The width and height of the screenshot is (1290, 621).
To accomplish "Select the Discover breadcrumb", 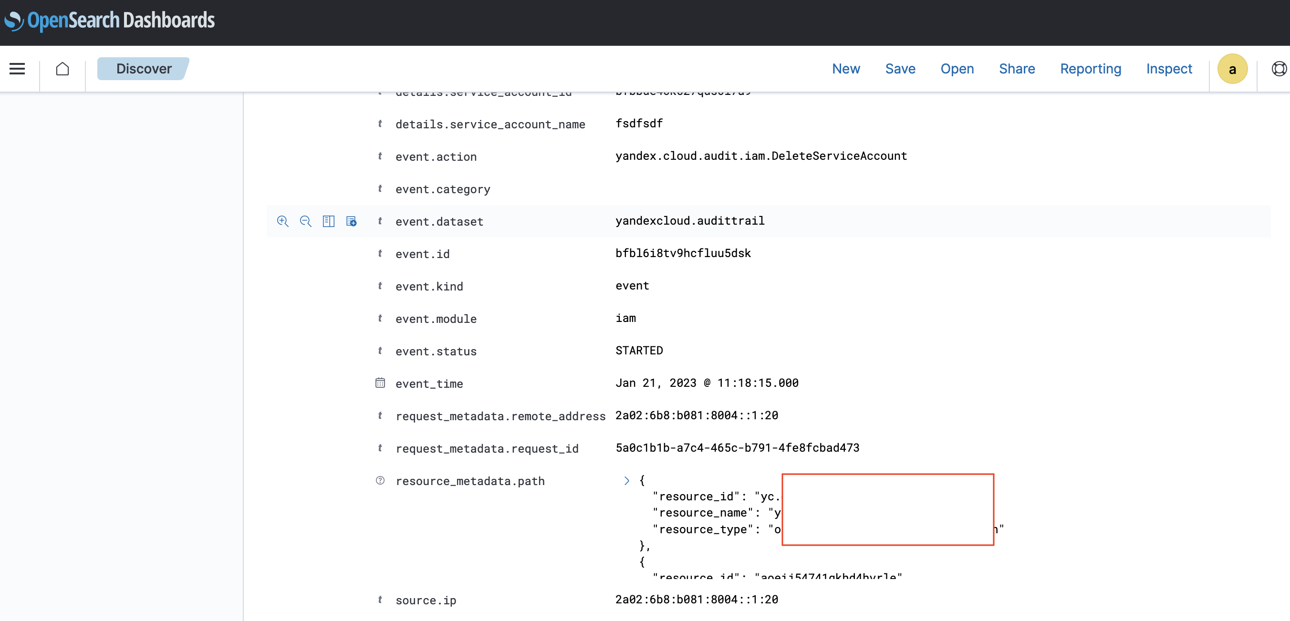I will point(143,69).
